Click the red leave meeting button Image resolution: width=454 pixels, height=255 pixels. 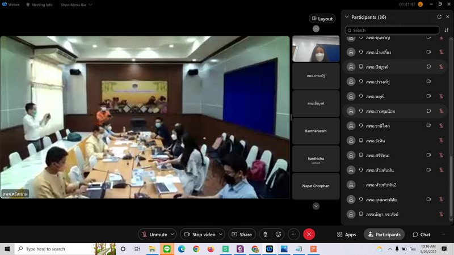[x=309, y=234]
